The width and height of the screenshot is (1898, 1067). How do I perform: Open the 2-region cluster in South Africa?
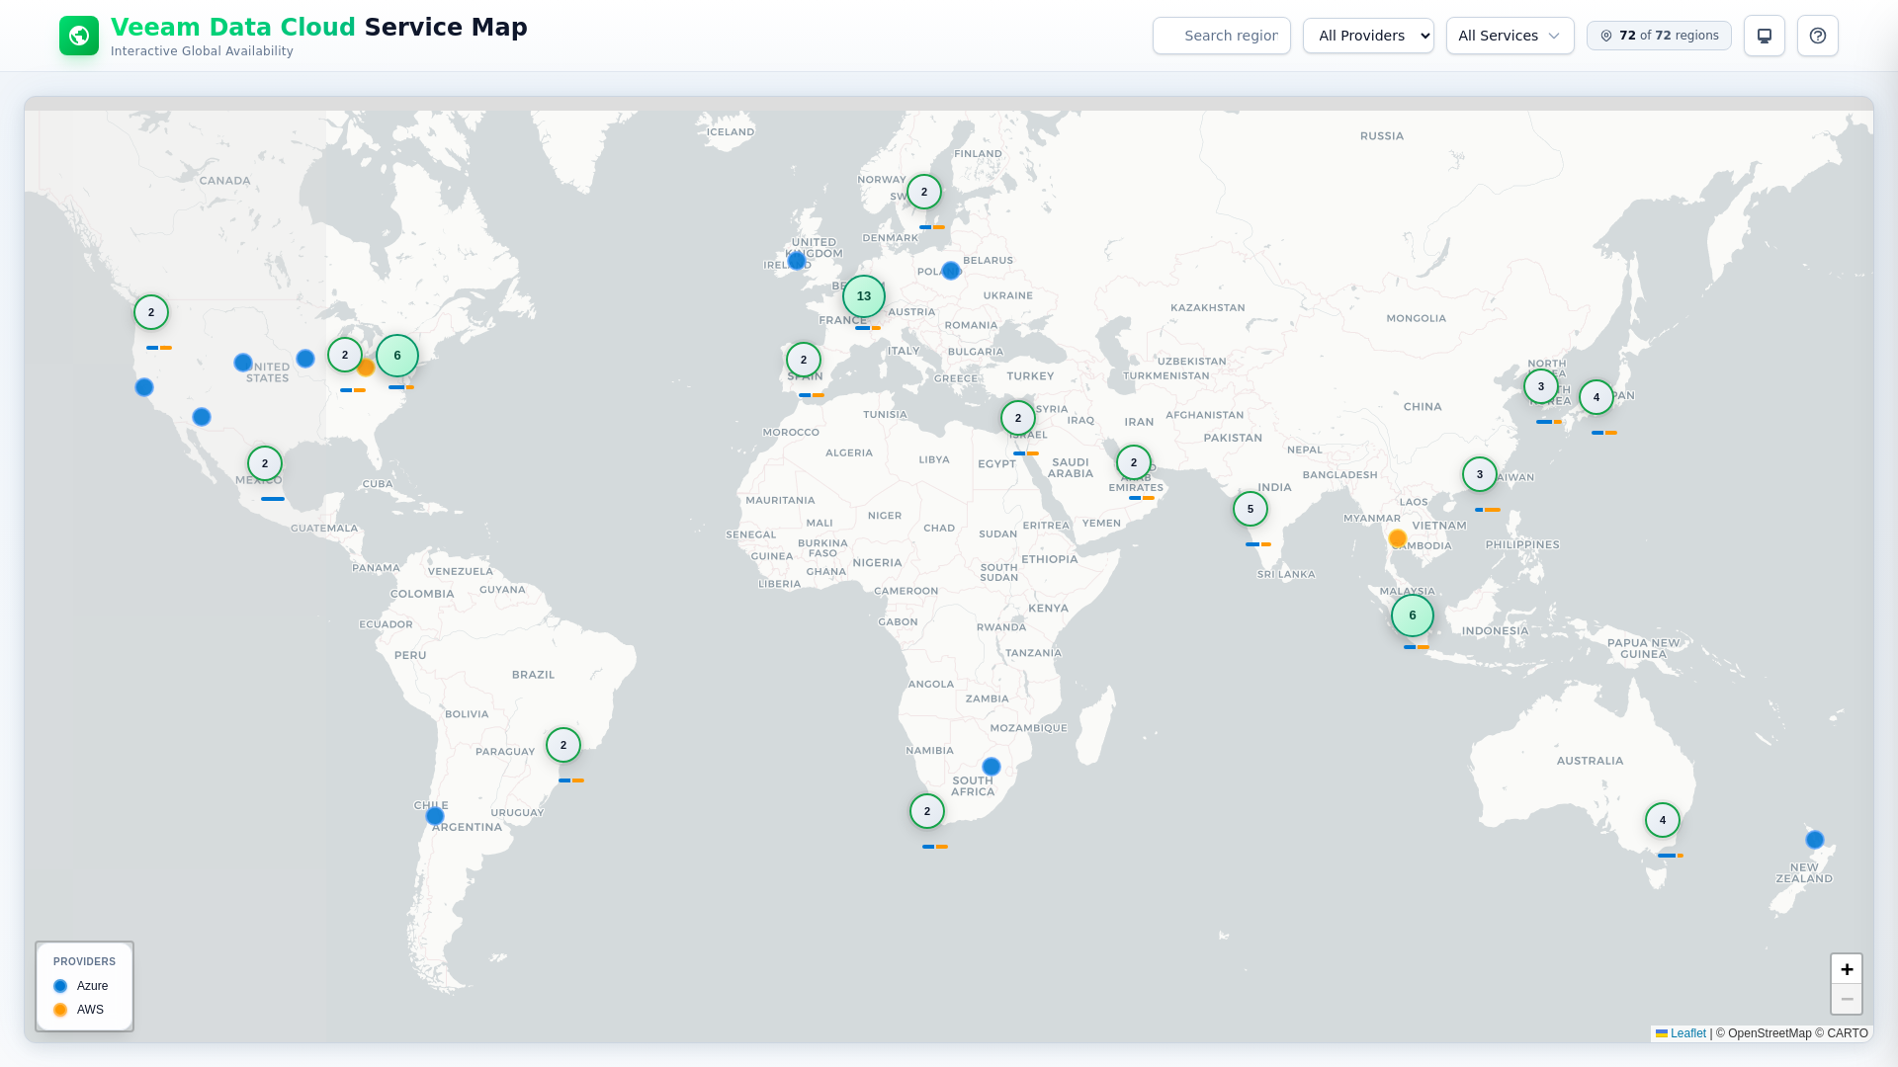point(927,811)
